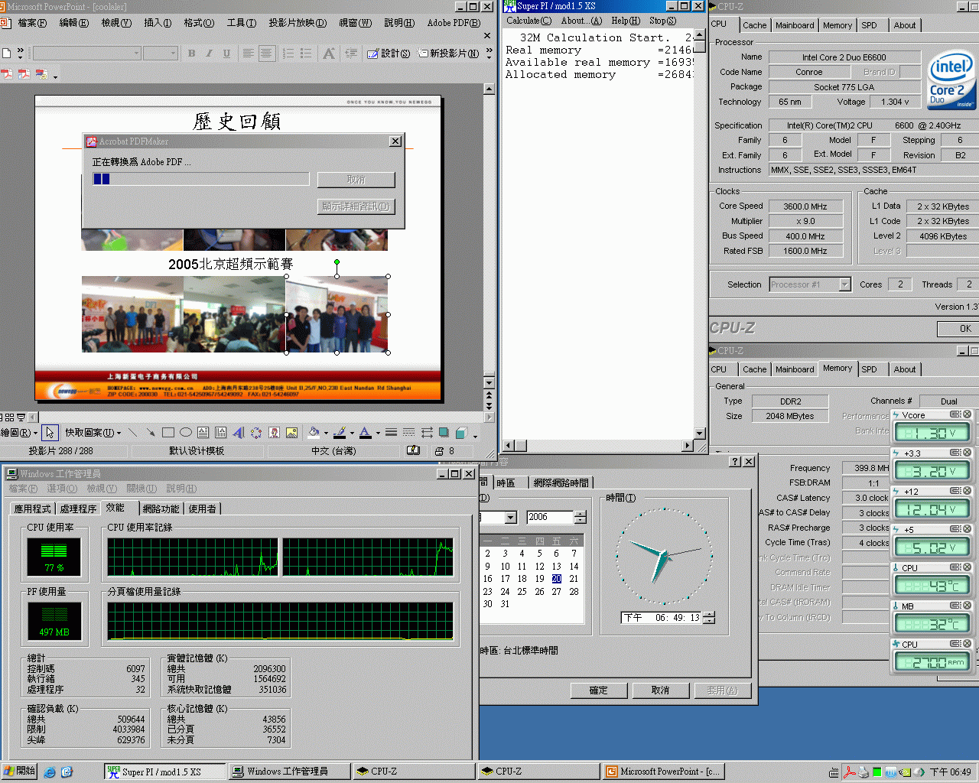Click the Insert WordArt icon

[x=238, y=433]
